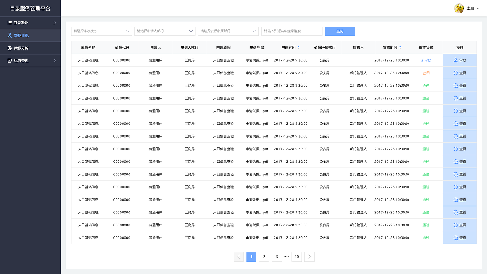Screen dimensions: 487x274
Task: Open the 请选择审核状态 dropdown
Action: click(101, 31)
